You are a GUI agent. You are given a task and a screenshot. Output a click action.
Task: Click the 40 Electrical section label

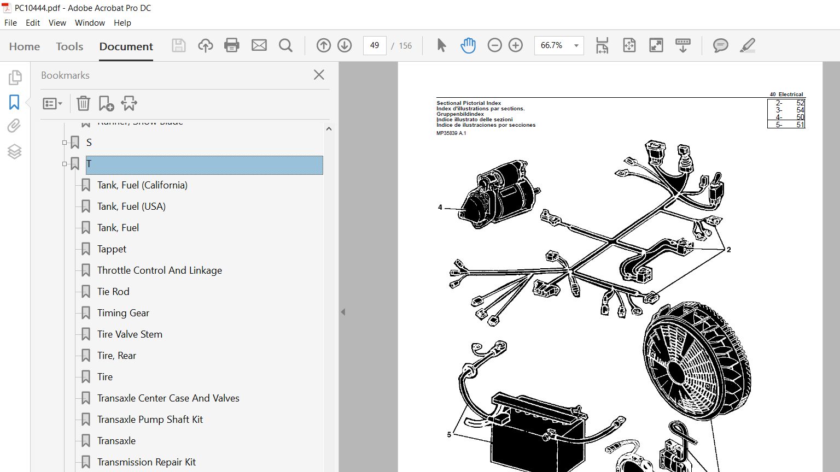(x=786, y=95)
